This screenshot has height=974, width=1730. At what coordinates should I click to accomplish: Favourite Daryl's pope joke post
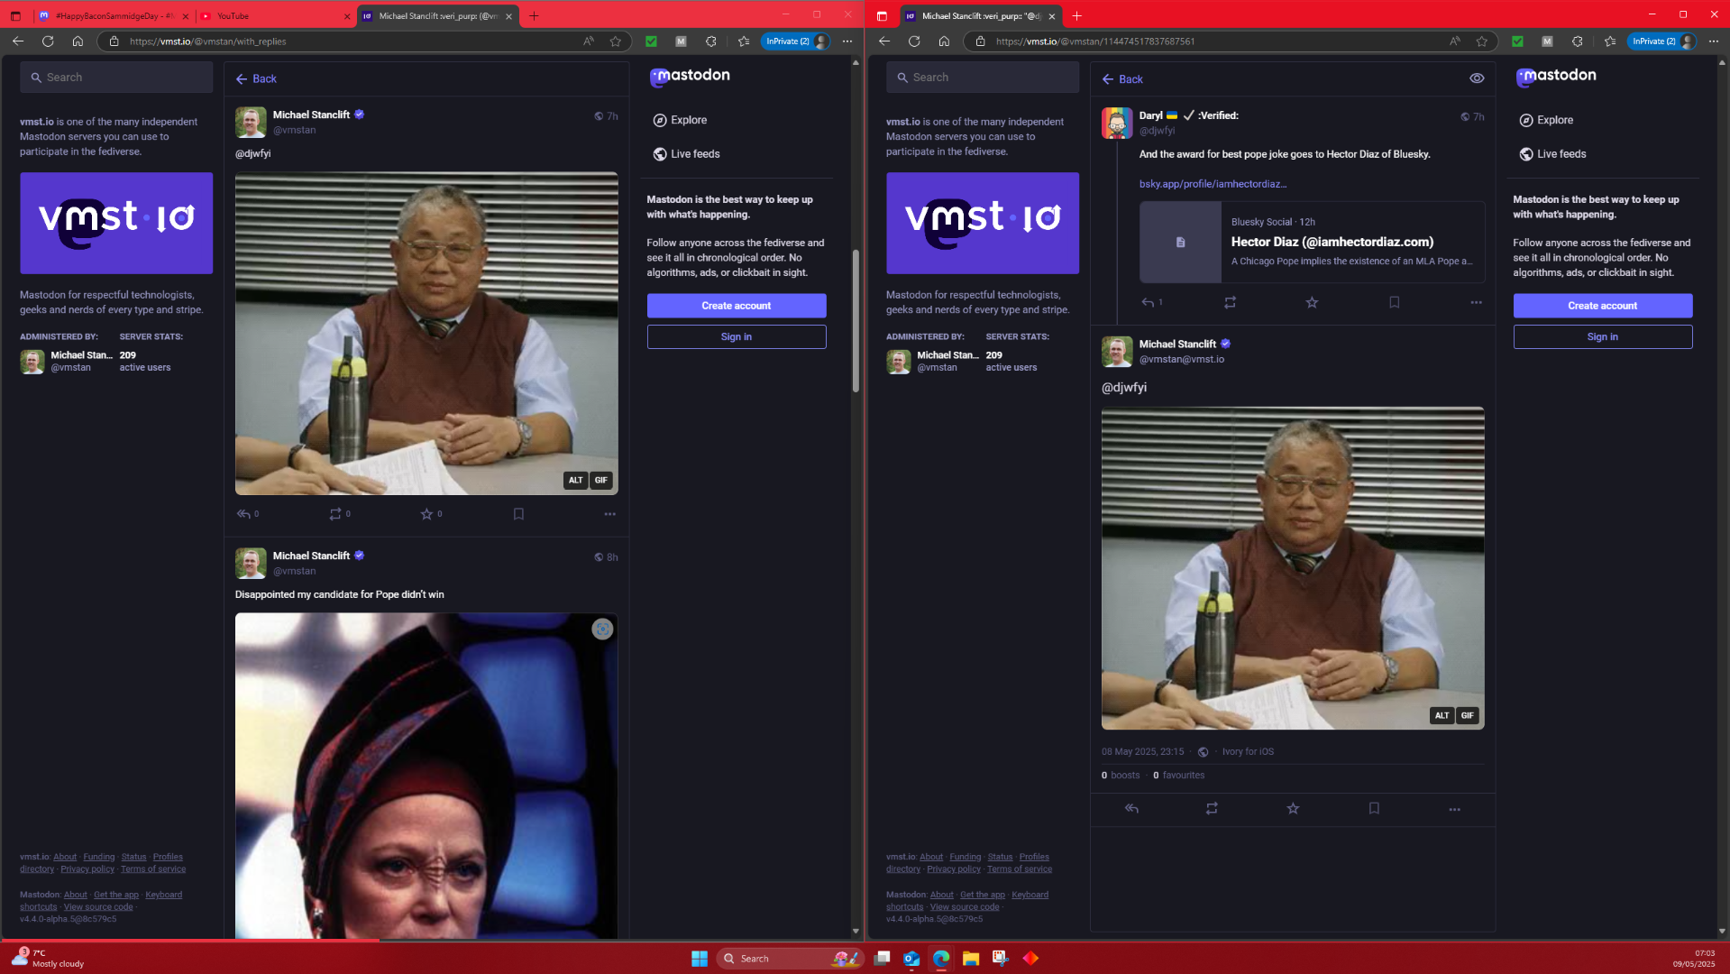1312,303
